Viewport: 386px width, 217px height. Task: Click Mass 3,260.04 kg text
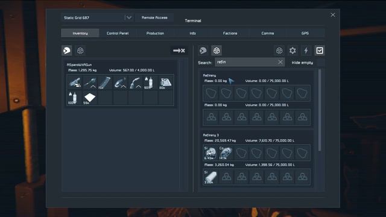coord(219,165)
